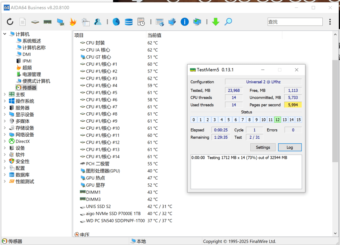Select 传感器 in the tree
This screenshot has height=245, width=340.
[29, 88]
